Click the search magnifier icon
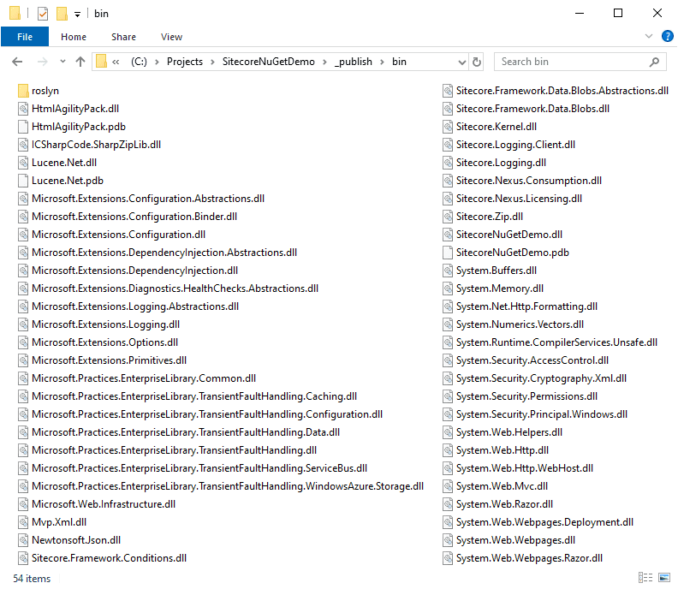 click(654, 62)
